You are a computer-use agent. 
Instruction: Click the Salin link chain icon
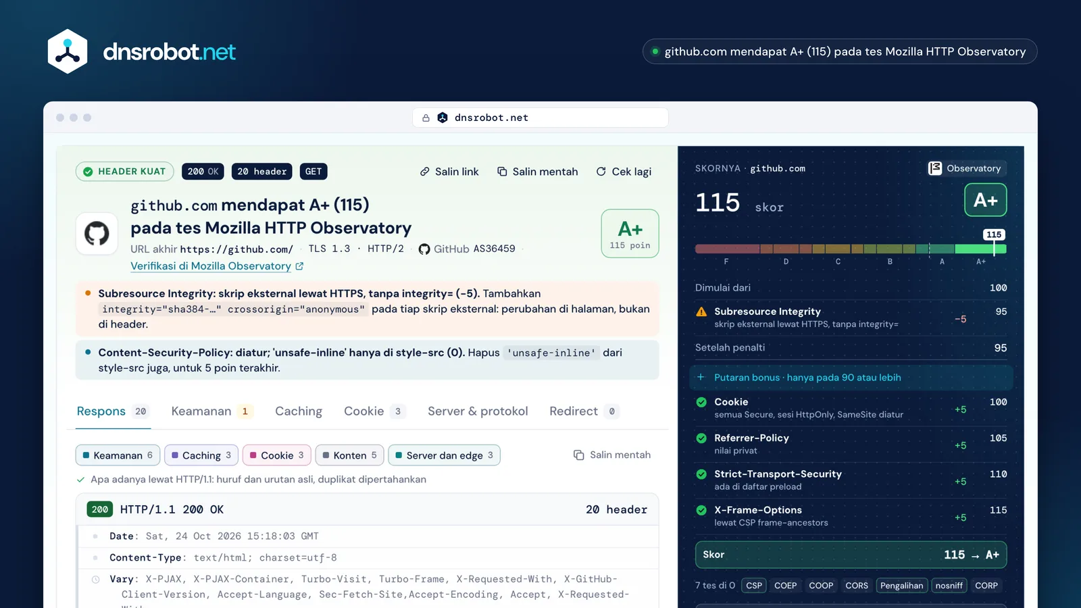point(424,172)
